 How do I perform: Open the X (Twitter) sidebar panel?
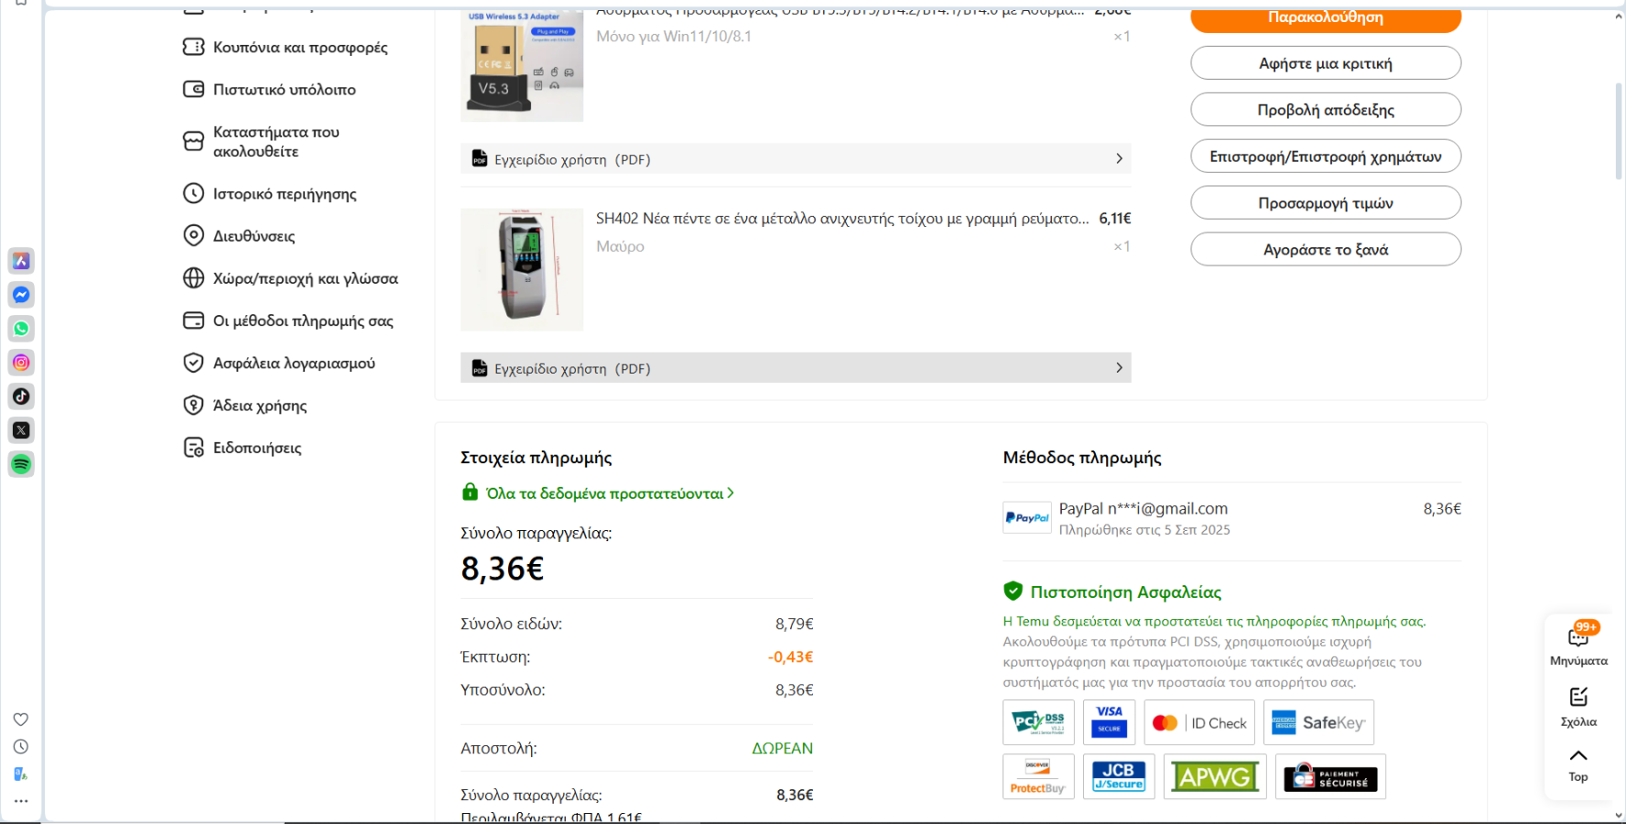click(21, 430)
